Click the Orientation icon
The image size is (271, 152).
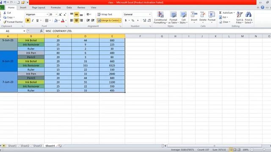(x=88, y=14)
